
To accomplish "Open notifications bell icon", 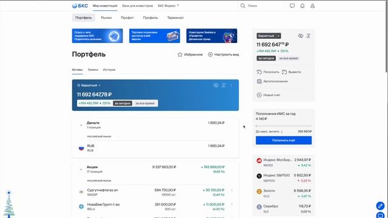I will point(303,5).
